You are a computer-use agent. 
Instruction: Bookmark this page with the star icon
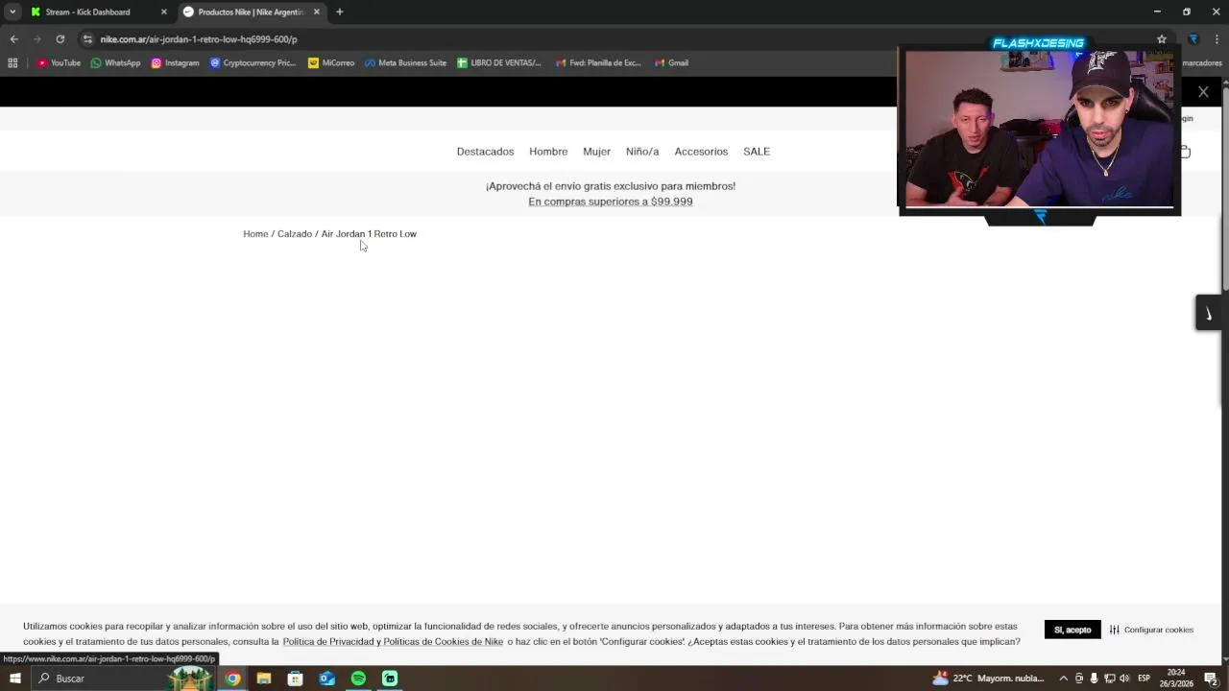pos(1162,39)
